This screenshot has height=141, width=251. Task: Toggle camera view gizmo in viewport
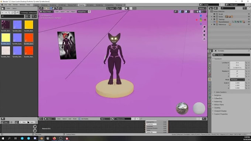[x=204, y=35]
